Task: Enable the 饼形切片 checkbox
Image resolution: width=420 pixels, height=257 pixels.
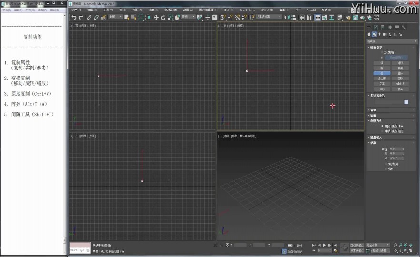Action: pos(386,164)
